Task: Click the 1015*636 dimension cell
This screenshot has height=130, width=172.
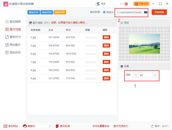Action: (x=71, y=54)
